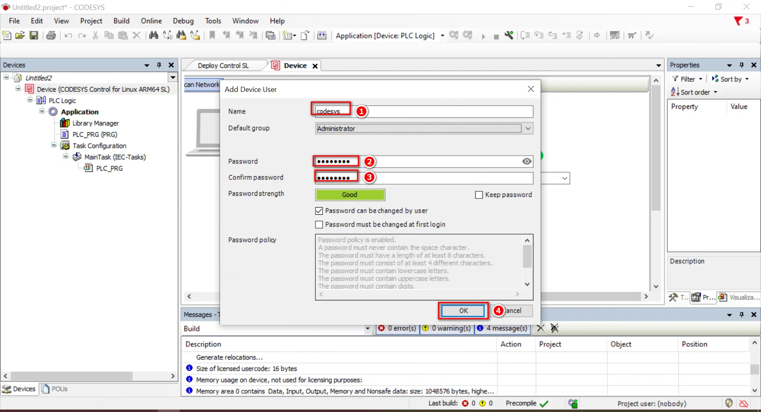Image resolution: width=761 pixels, height=412 pixels.
Task: Switch to the Deploy Control SL tab
Action: pyautogui.click(x=223, y=66)
